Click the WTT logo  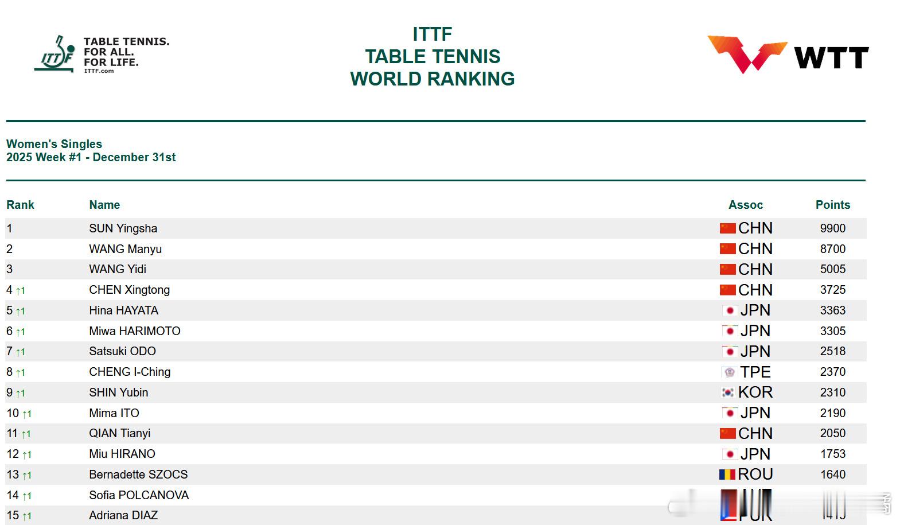788,55
